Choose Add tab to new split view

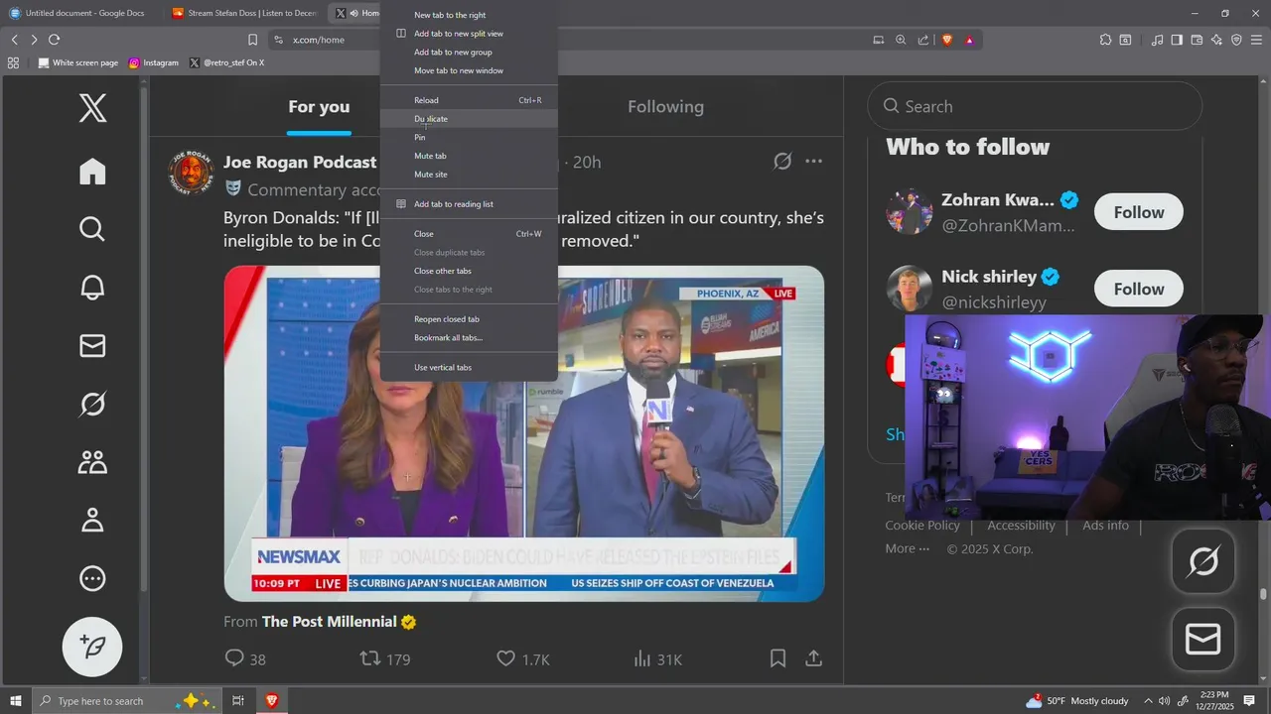pos(469,34)
